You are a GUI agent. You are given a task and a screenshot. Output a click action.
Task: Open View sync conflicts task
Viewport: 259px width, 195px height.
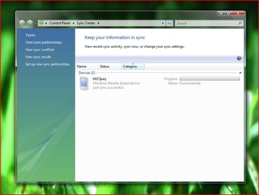point(40,50)
